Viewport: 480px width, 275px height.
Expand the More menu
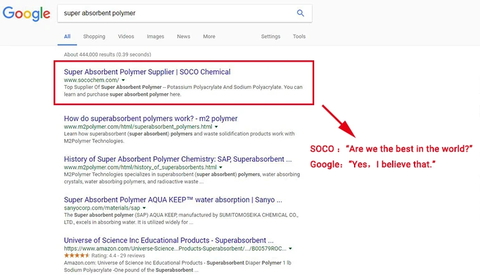pos(209,36)
